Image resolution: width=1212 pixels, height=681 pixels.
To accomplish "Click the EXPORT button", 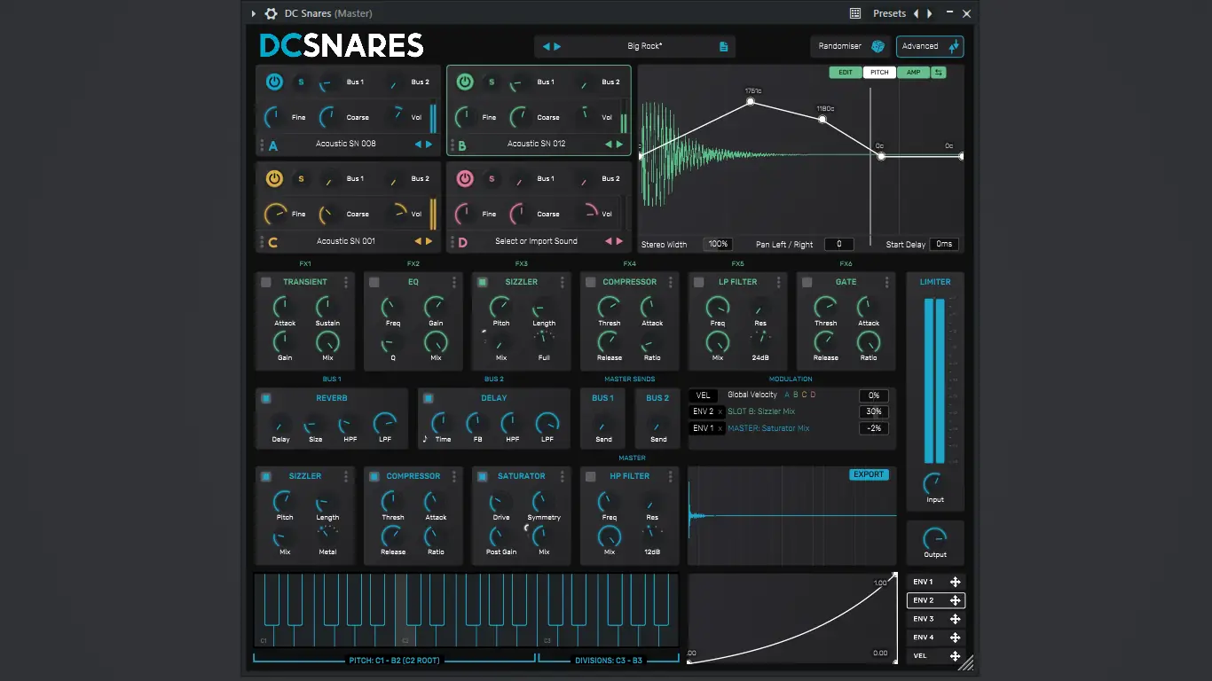I will (868, 474).
